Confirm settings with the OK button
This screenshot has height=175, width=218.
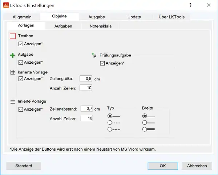tap(163, 166)
